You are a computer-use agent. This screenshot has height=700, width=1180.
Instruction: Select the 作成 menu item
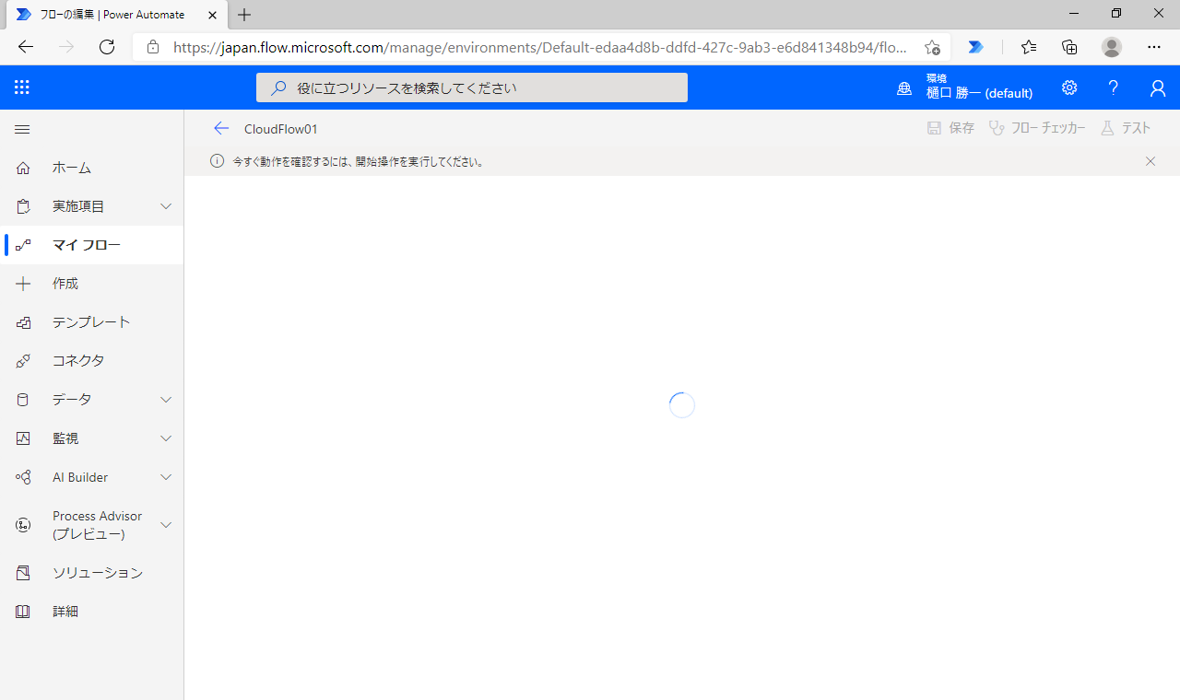click(92, 284)
